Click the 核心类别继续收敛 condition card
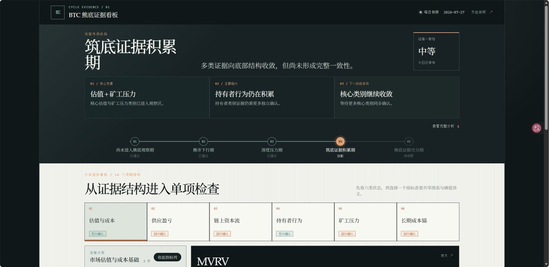The width and height of the screenshot is (549, 267). (x=397, y=98)
